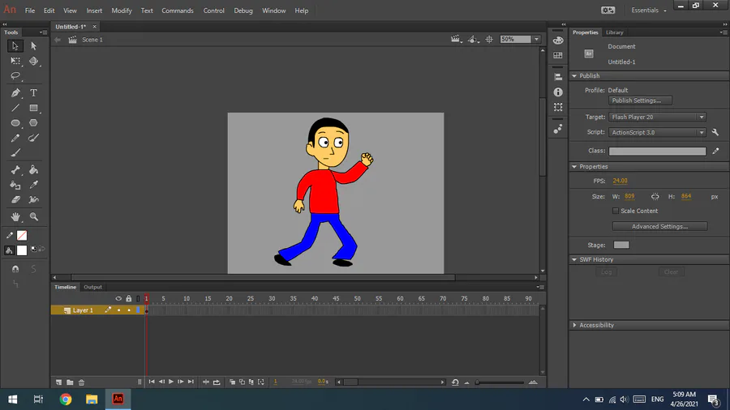This screenshot has height=410, width=730.
Task: Activate the Lasso tool
Action: pos(15,76)
